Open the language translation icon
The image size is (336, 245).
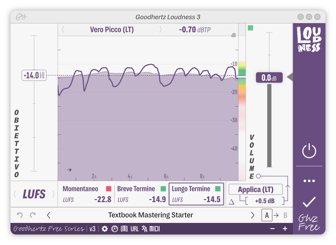[144, 229]
